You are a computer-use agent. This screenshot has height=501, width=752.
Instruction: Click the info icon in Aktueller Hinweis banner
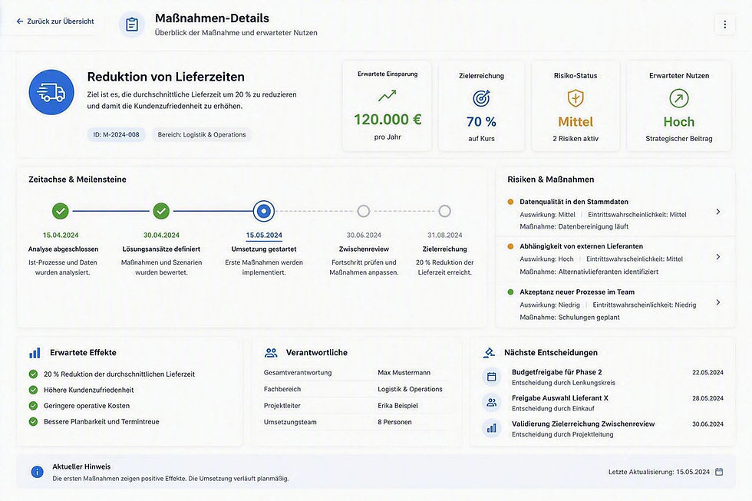[37, 472]
